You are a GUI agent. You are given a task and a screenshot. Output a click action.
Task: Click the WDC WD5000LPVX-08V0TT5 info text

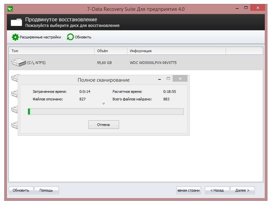[x=153, y=63]
